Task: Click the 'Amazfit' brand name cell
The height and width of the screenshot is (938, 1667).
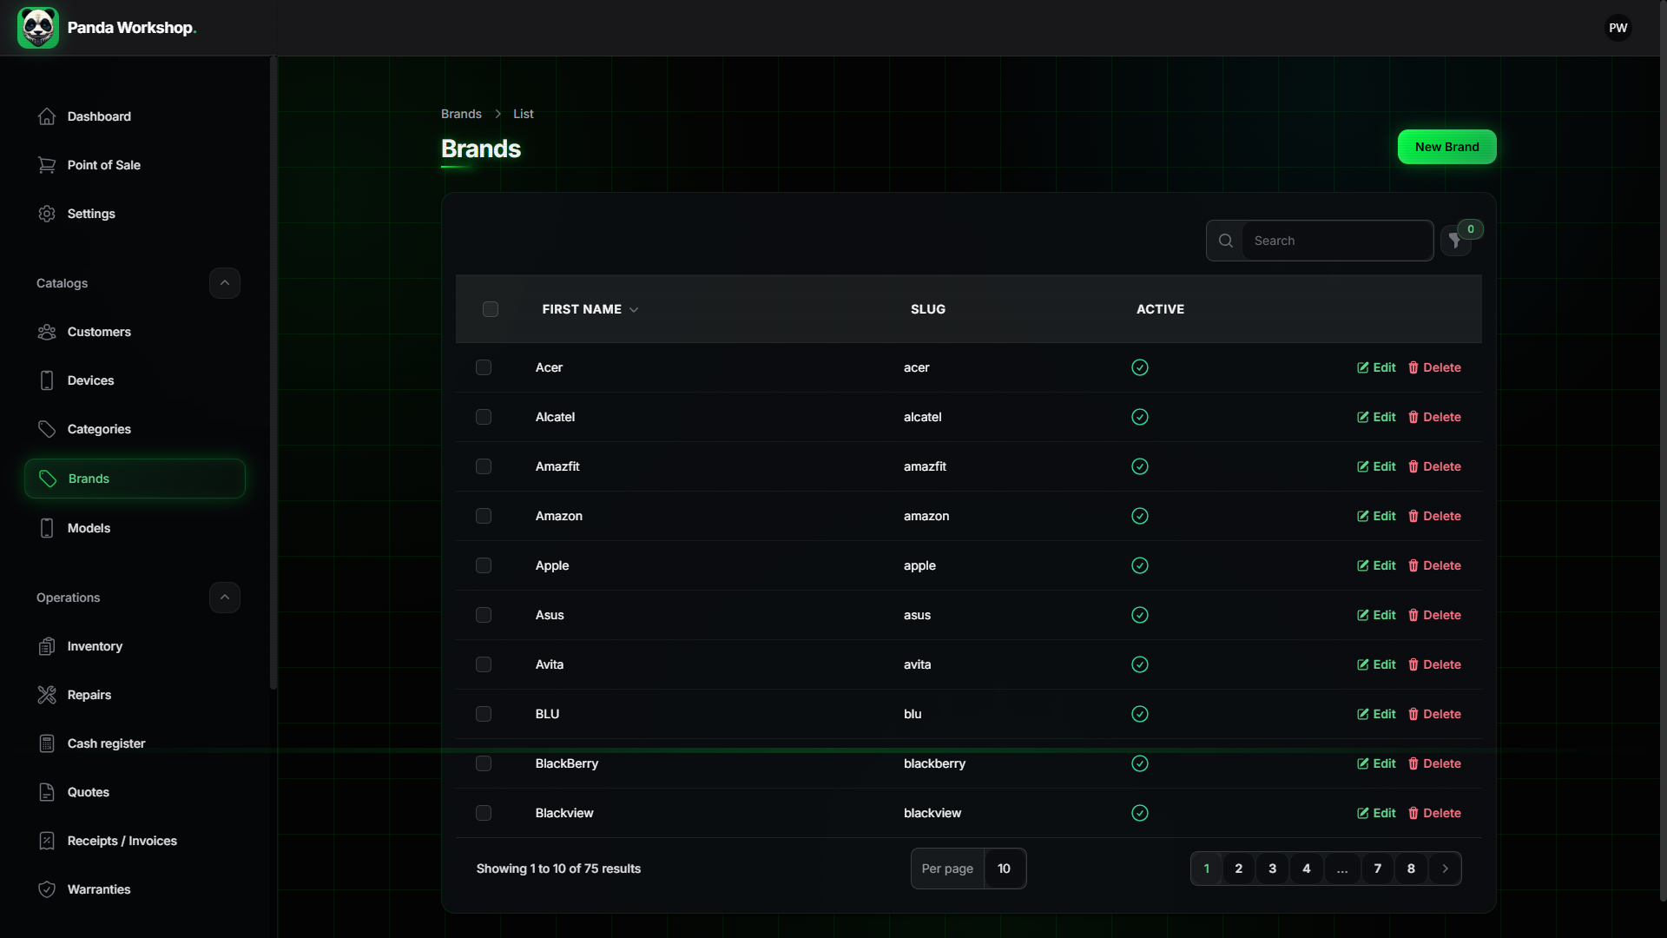Action: (x=557, y=466)
